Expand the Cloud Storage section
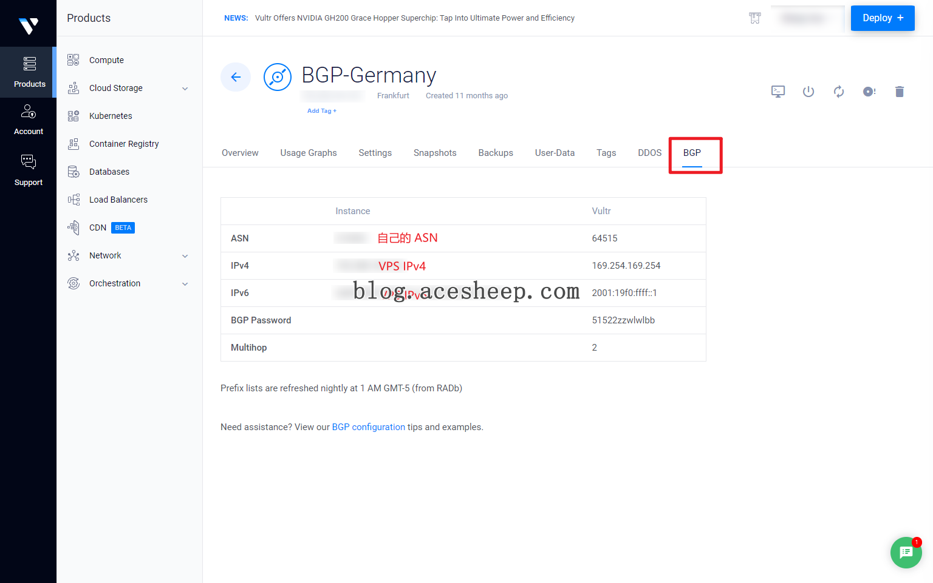The width and height of the screenshot is (933, 583). [185, 88]
